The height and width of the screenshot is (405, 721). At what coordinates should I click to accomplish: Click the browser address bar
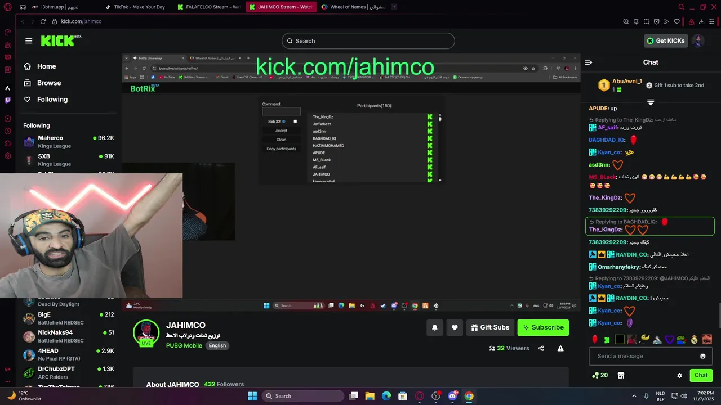point(332,21)
